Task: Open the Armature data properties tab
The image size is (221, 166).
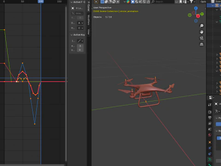Action: (209, 160)
